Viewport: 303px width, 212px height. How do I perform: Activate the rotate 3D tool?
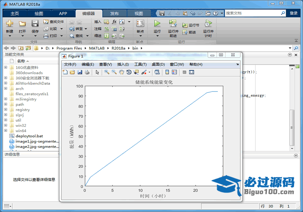[x=128, y=72]
